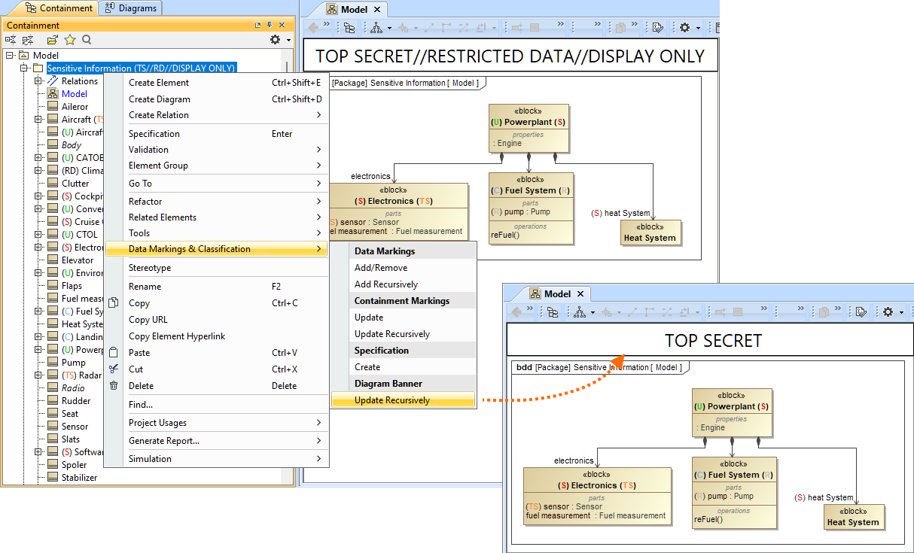This screenshot has width=914, height=553.
Task: Click the Relations icon in containment tree
Action: [x=53, y=81]
